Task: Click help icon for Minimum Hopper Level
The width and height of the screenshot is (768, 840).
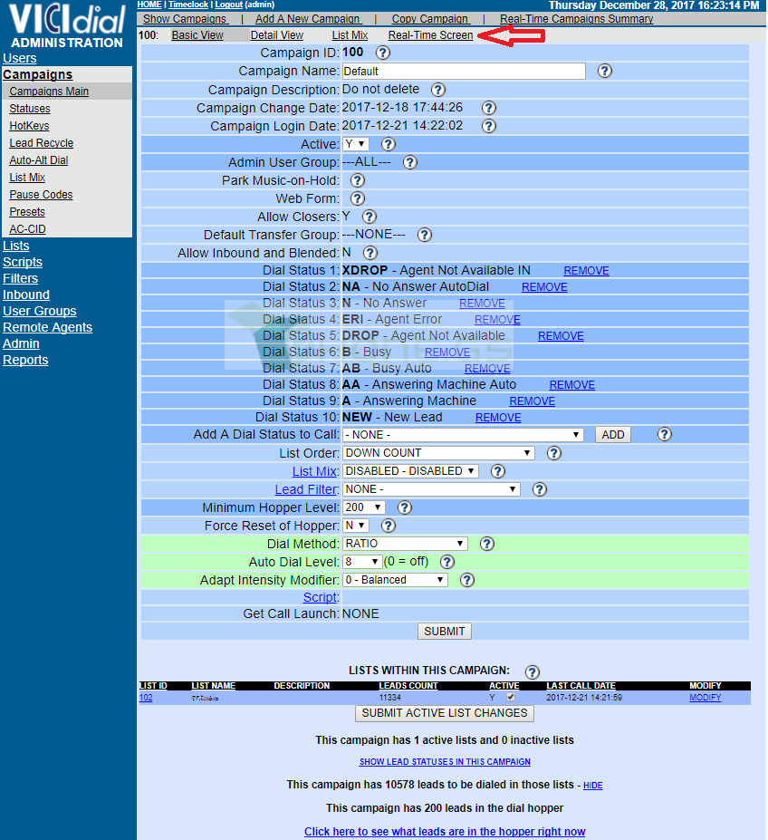Action: click(x=404, y=507)
